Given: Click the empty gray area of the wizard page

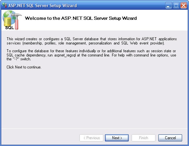Looking at the screenshot, I should coord(94,98).
